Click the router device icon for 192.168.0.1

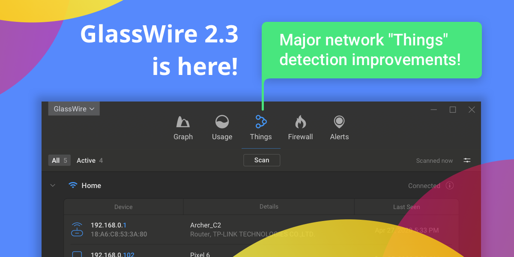click(x=77, y=229)
